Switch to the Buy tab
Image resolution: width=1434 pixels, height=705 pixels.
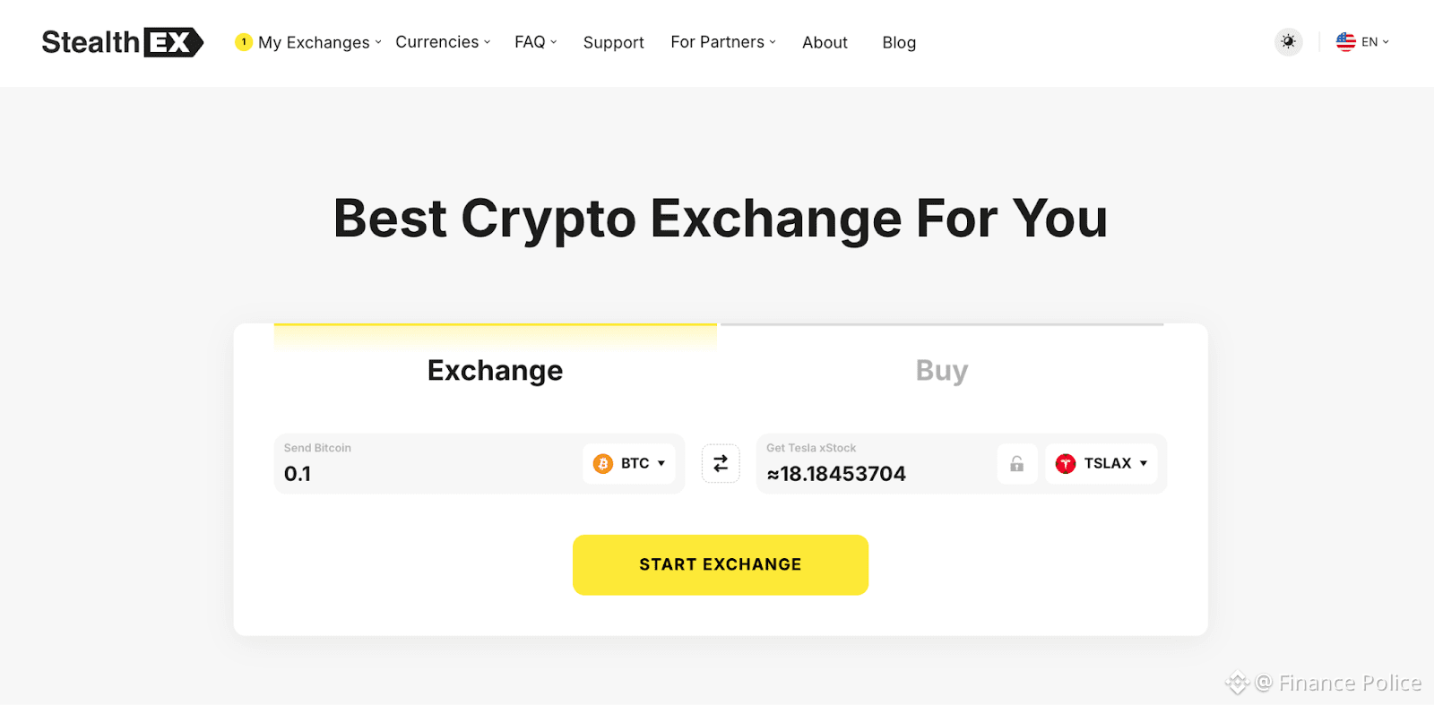click(941, 370)
